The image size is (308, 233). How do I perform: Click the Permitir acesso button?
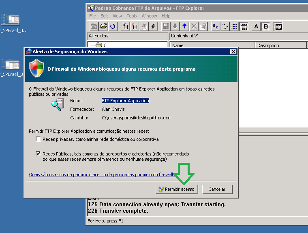(177, 189)
